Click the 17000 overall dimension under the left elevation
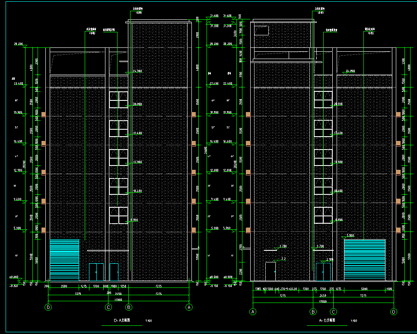Image resolution: width=417 pixels, height=334 pixels. [x=118, y=299]
